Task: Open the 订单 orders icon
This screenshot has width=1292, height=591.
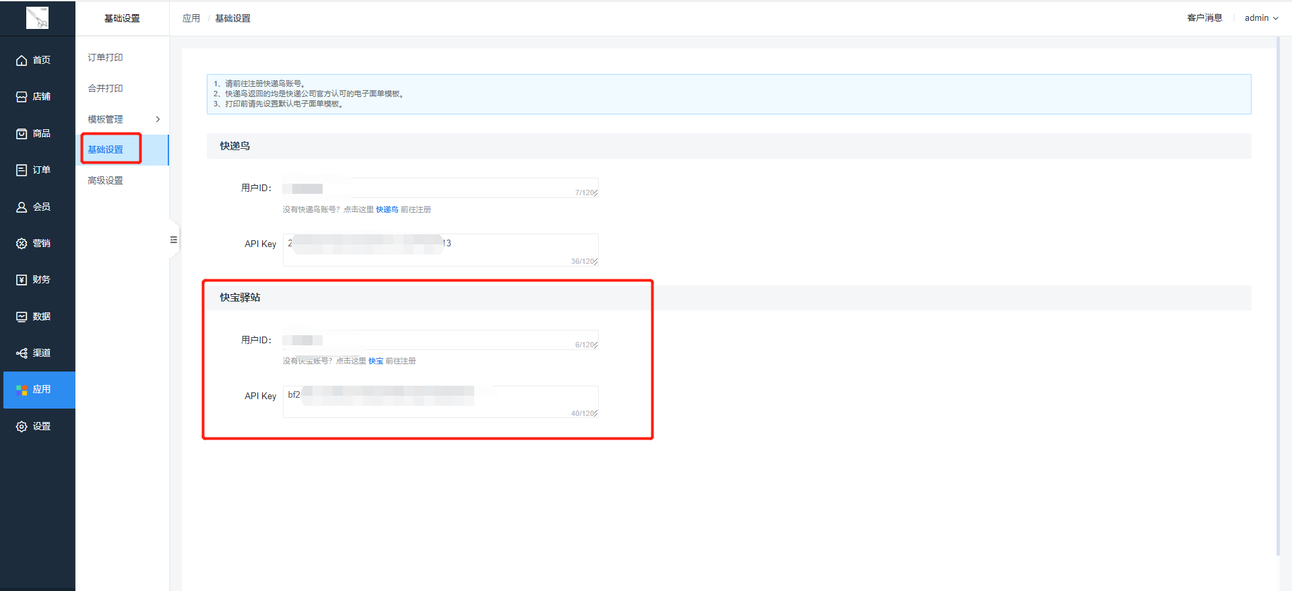Action: click(x=22, y=170)
